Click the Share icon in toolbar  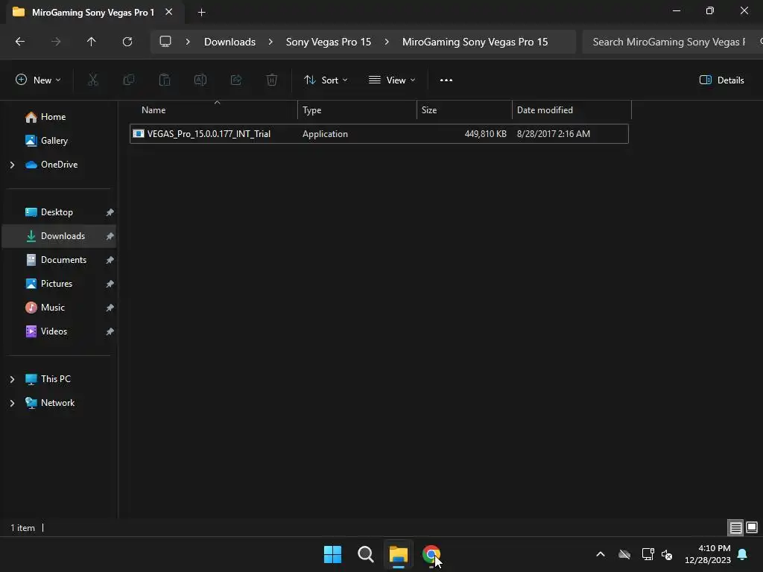point(236,80)
